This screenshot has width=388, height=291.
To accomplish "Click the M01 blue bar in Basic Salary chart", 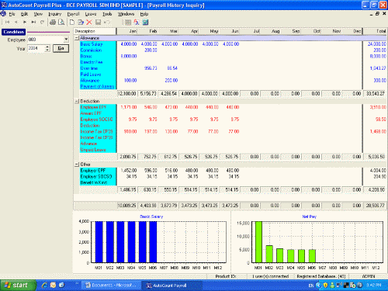I will click(x=99, y=242).
